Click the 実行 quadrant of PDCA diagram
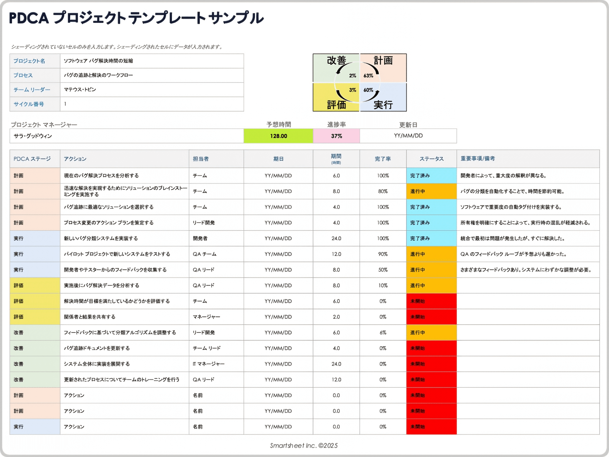 click(x=383, y=97)
